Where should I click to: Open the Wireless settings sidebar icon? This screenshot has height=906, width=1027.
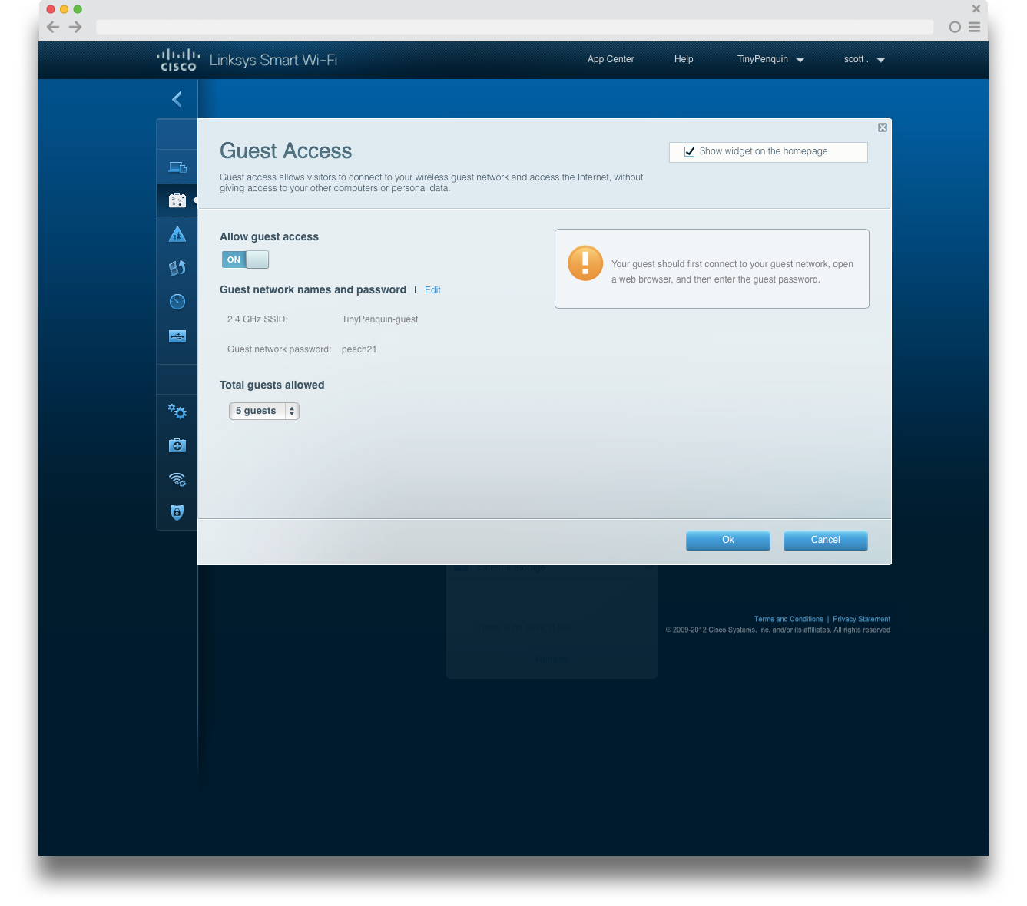coord(177,479)
